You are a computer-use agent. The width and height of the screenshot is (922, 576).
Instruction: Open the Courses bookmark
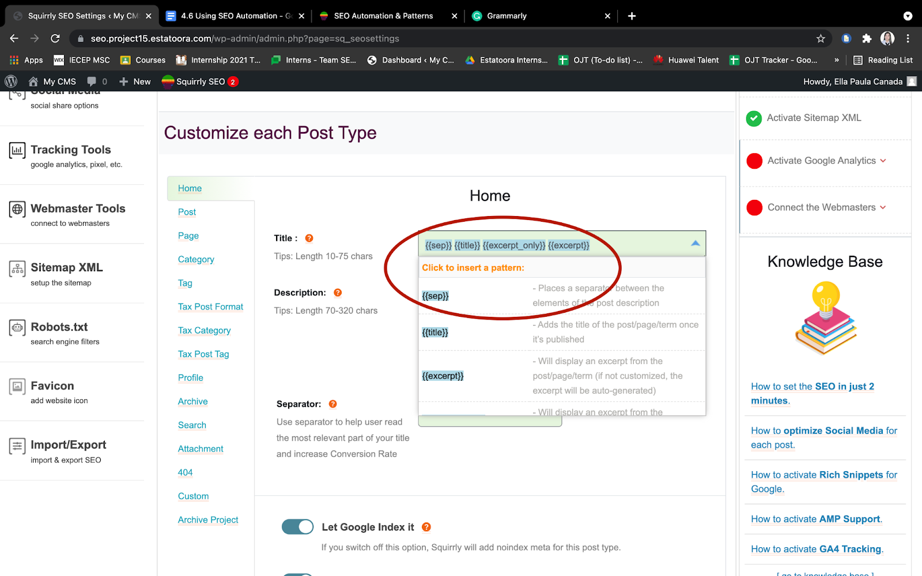(143, 60)
